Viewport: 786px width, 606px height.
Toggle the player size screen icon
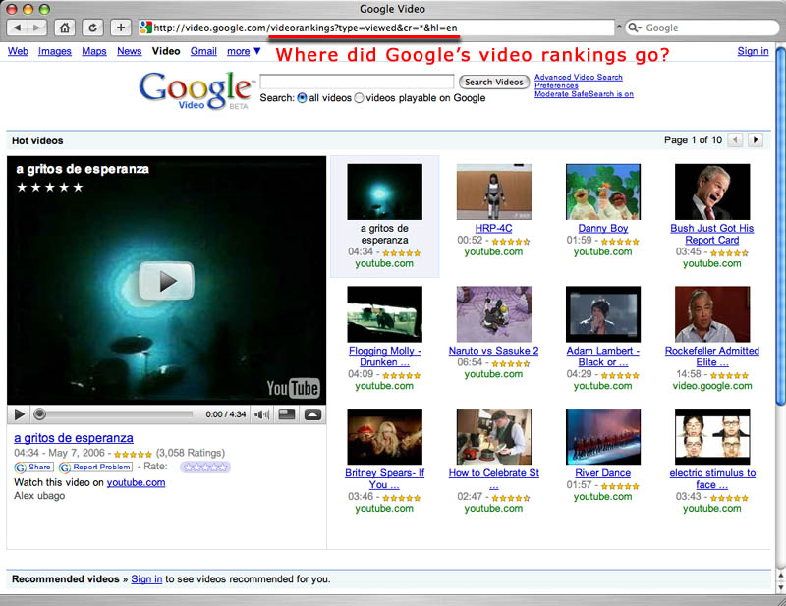click(287, 414)
